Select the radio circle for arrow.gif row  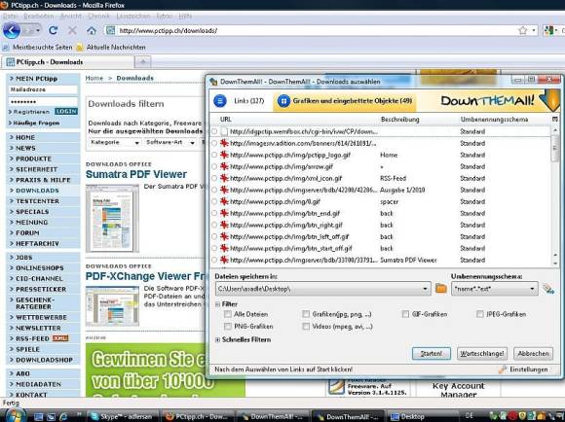click(x=214, y=166)
